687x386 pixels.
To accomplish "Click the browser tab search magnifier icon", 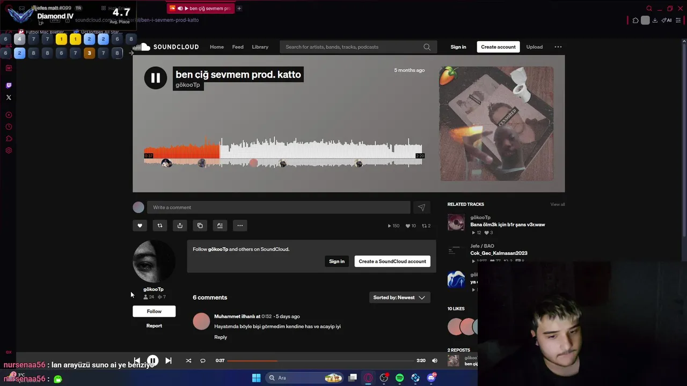I will [x=649, y=8].
